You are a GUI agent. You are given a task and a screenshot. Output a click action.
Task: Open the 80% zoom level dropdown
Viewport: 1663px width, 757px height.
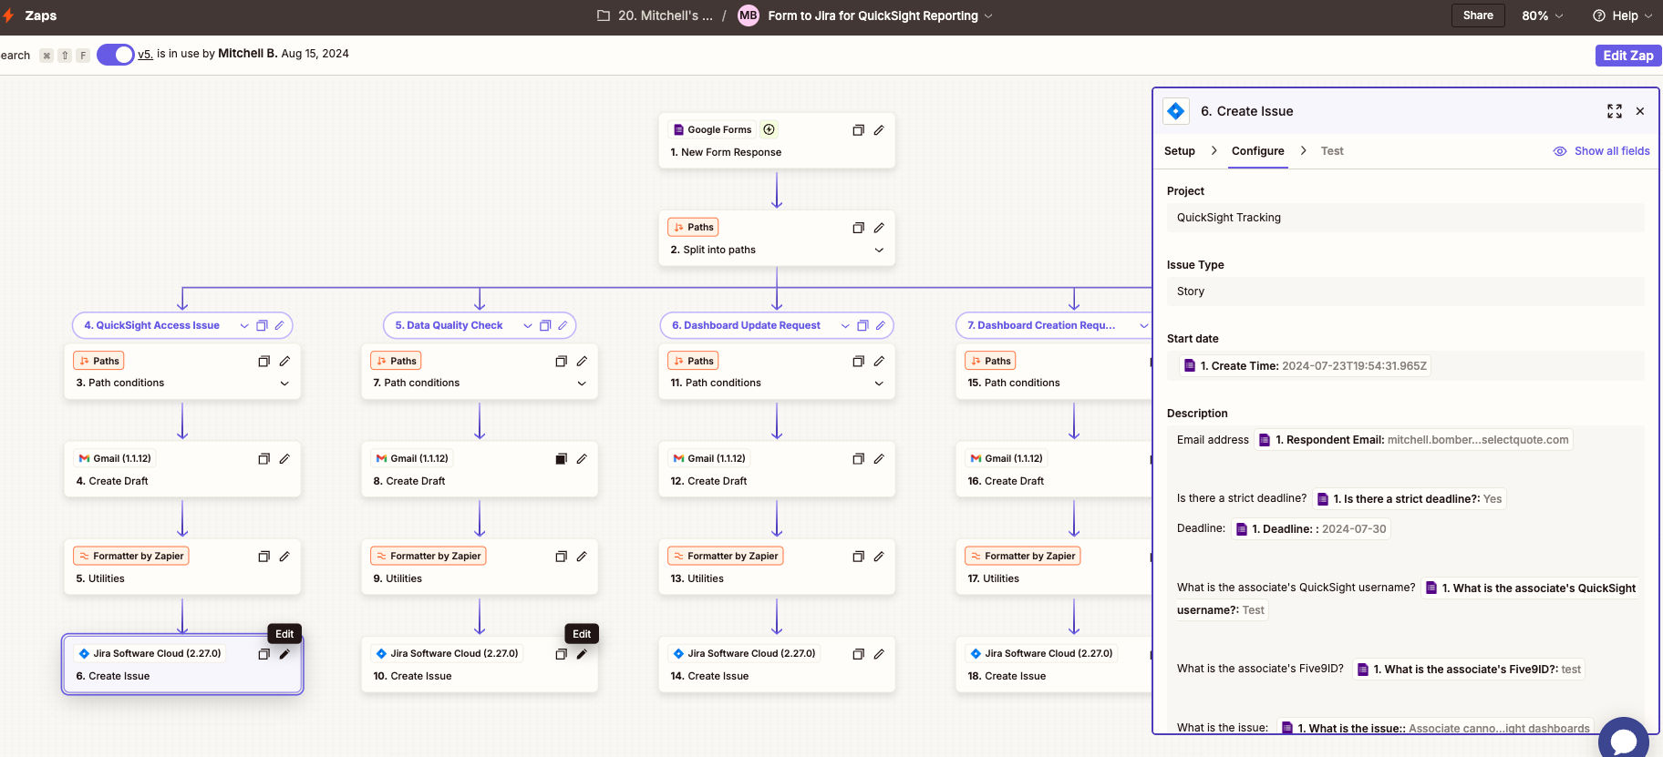[1543, 15]
